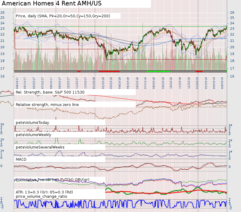This screenshot has width=241, height=212.
Task: Click the 07/2018 date label
Action: pos(145,83)
